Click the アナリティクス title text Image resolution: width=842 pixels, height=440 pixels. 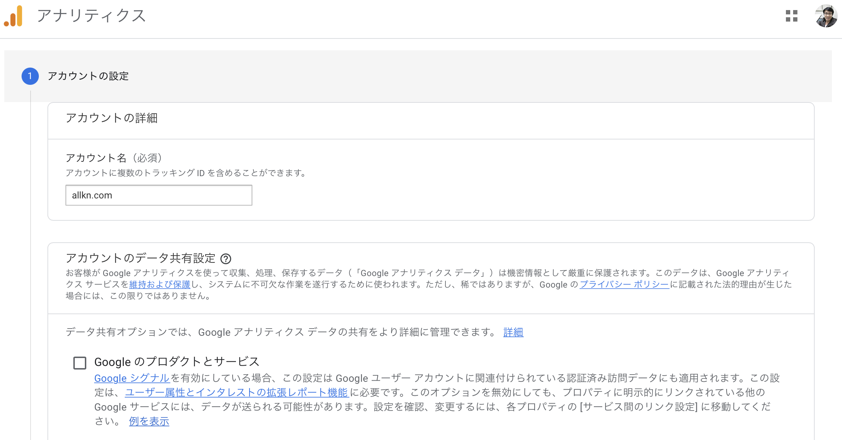tap(91, 16)
